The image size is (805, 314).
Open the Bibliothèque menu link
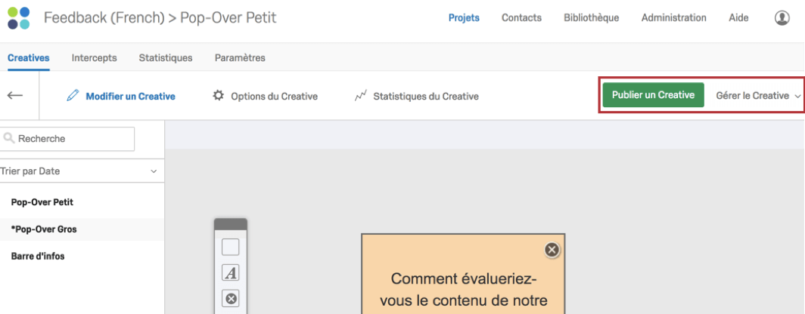(591, 18)
